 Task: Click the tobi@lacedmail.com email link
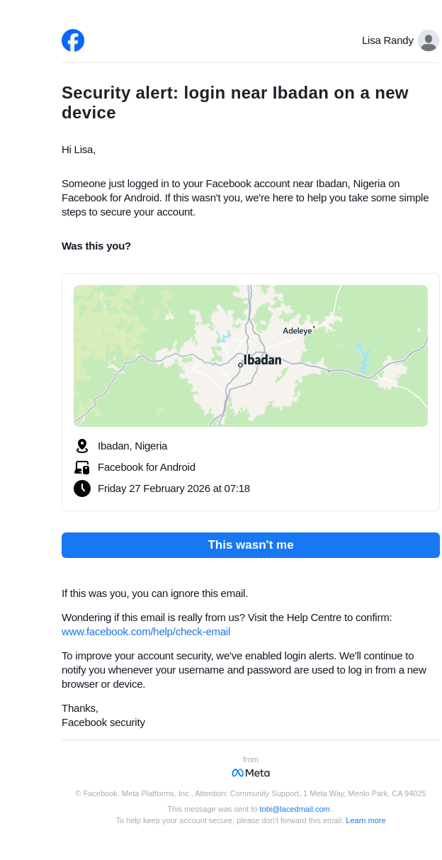pyautogui.click(x=295, y=809)
